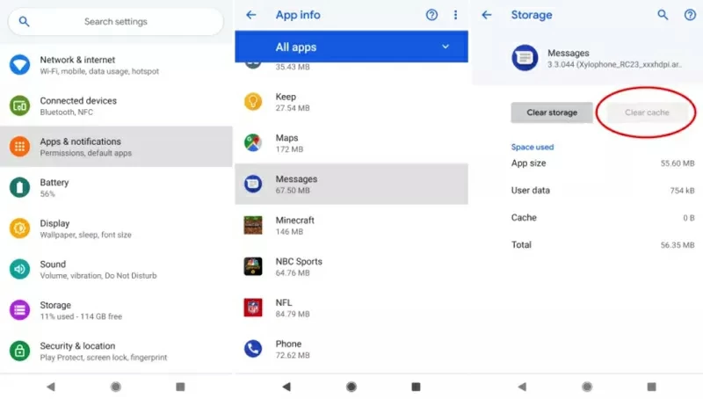The height and width of the screenshot is (399, 703).
Task: Tap the search icon in Storage header
Action: pyautogui.click(x=663, y=15)
